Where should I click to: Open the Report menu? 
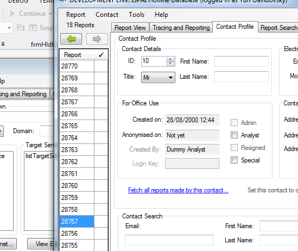tap(75, 15)
